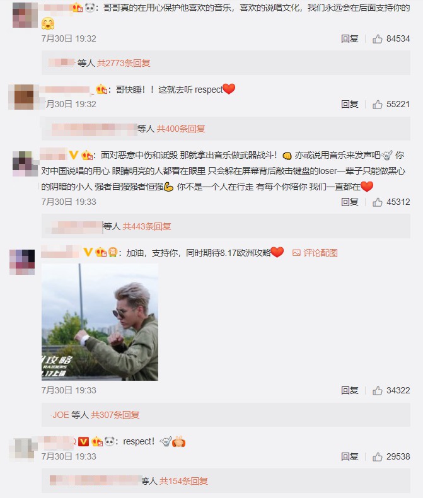The width and height of the screenshot is (423, 498).
Task: Click 回复 on the 哥快睡 comment
Action: tap(349, 104)
